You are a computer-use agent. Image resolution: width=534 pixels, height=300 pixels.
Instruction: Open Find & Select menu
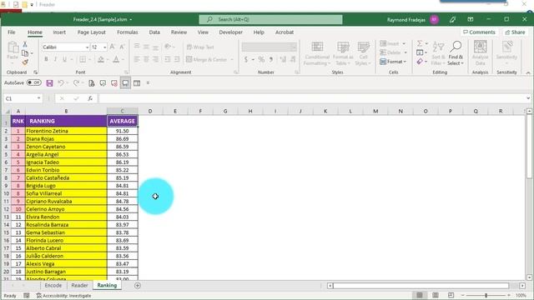[456, 53]
